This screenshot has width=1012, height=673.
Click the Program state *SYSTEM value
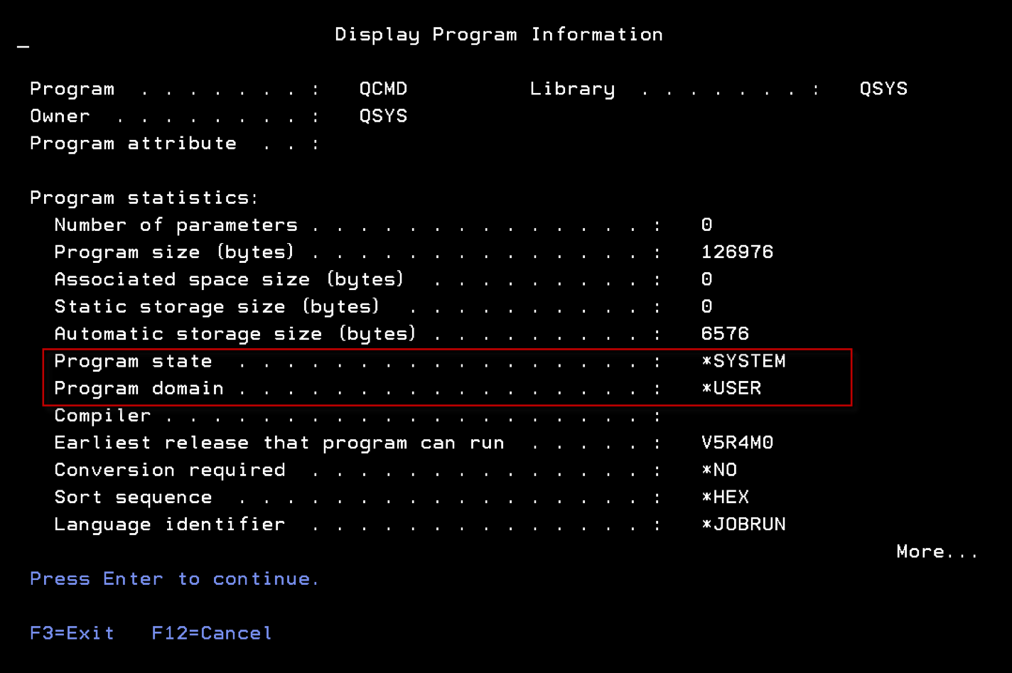pyautogui.click(x=743, y=361)
